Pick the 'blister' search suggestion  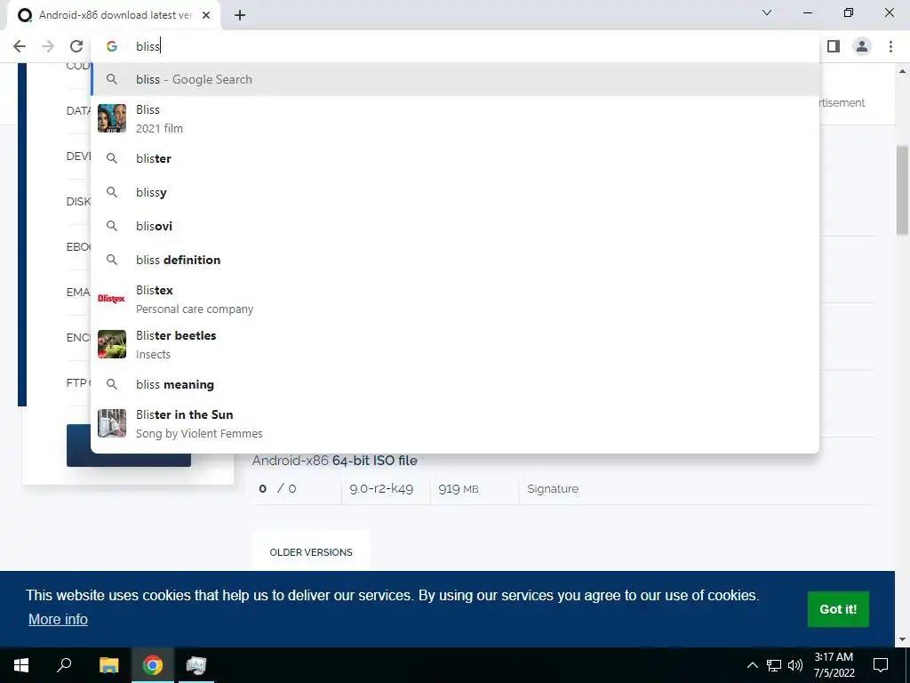tap(455, 158)
